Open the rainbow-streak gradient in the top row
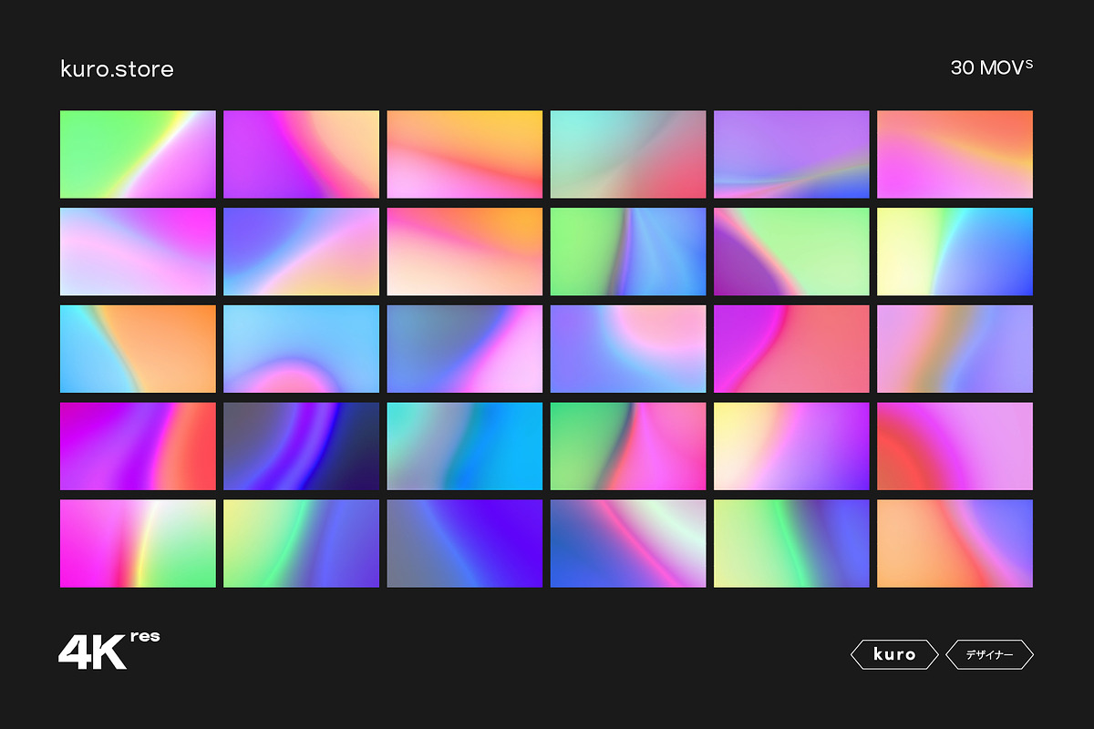 [x=791, y=154]
